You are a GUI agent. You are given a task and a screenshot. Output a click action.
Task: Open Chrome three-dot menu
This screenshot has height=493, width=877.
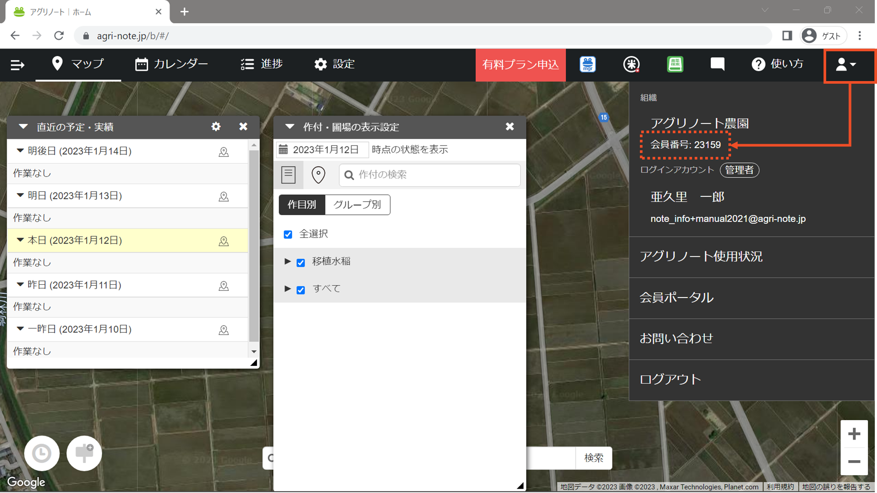pos(859,35)
